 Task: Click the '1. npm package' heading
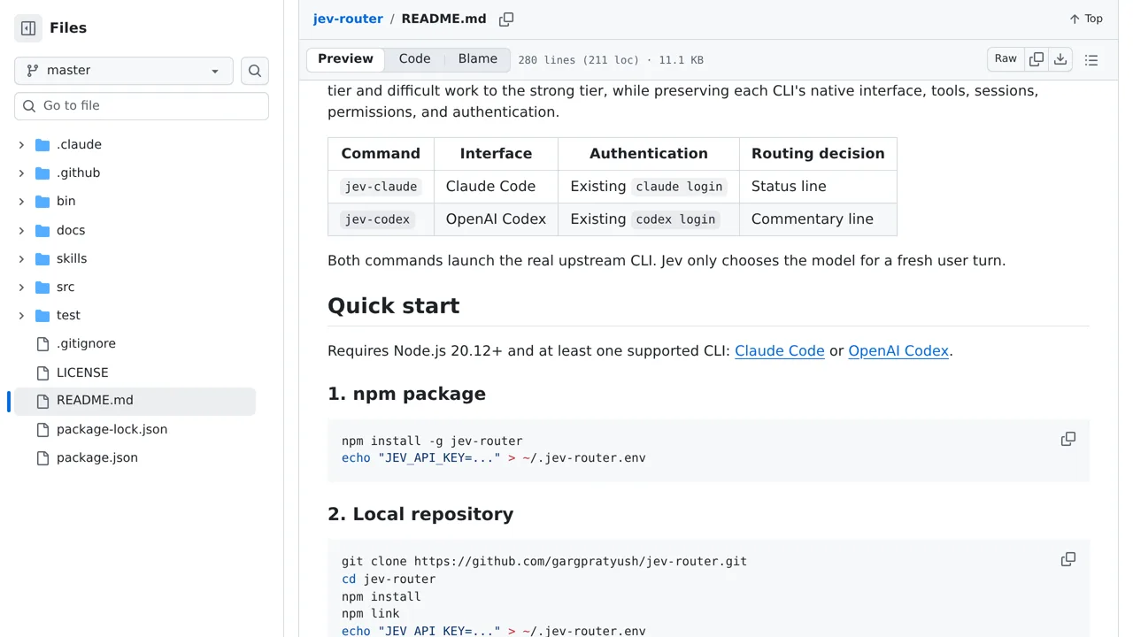click(406, 395)
